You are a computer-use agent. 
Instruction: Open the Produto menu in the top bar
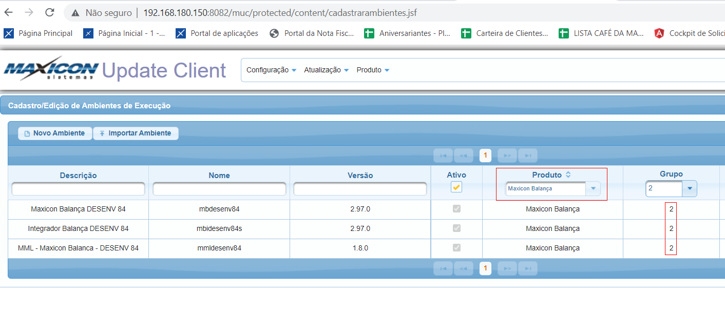(x=373, y=70)
